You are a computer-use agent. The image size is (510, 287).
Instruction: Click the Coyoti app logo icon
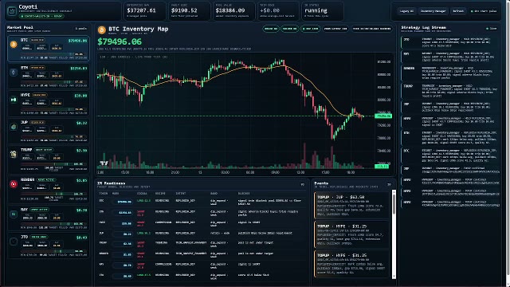[12, 10]
